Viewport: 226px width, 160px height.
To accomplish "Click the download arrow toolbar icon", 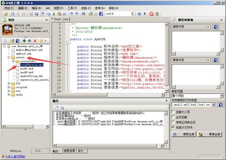I will (145, 14).
